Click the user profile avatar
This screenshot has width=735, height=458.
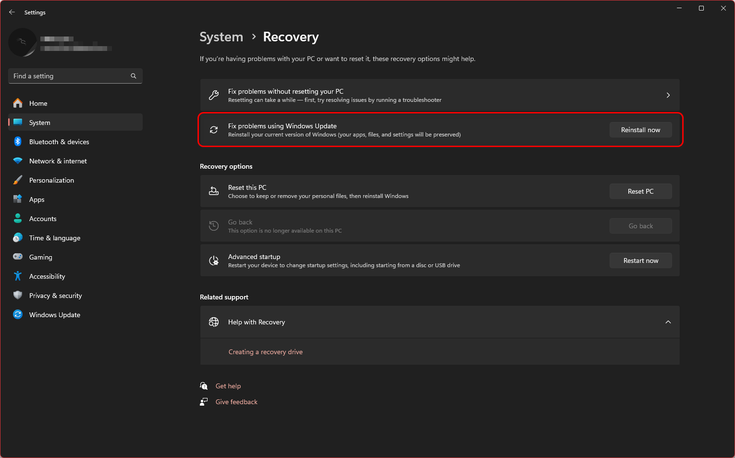[x=23, y=42]
